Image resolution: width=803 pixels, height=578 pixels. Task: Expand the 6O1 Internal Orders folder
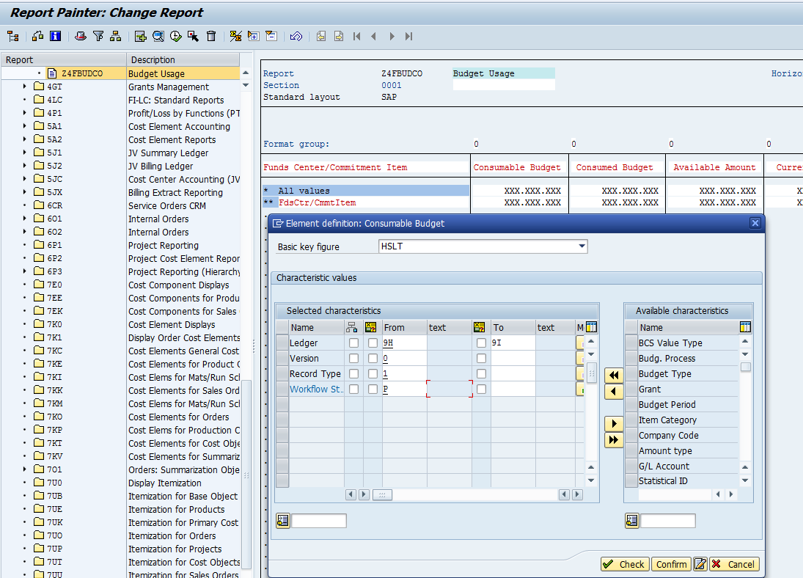coord(25,219)
